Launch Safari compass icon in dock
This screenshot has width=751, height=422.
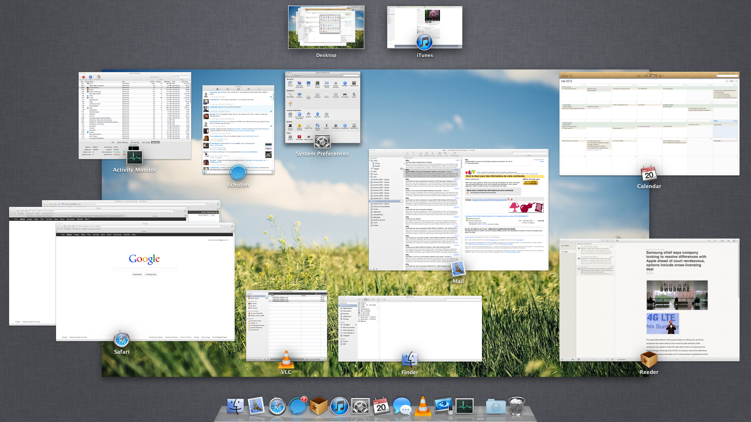click(x=277, y=406)
